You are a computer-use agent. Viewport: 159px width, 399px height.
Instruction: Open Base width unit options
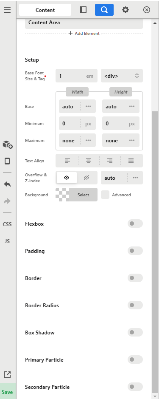tap(88, 106)
